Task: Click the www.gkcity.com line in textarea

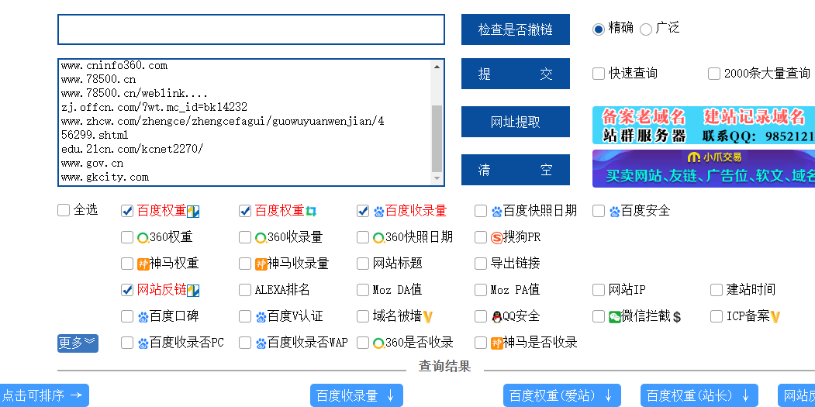Action: [x=105, y=178]
